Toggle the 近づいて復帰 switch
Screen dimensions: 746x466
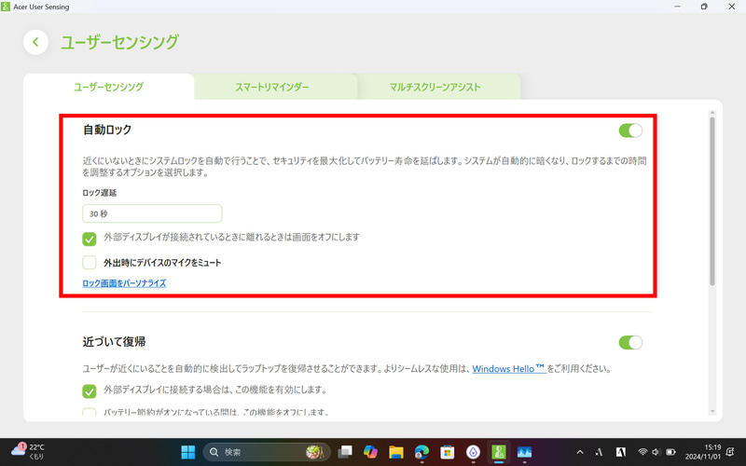(x=630, y=342)
